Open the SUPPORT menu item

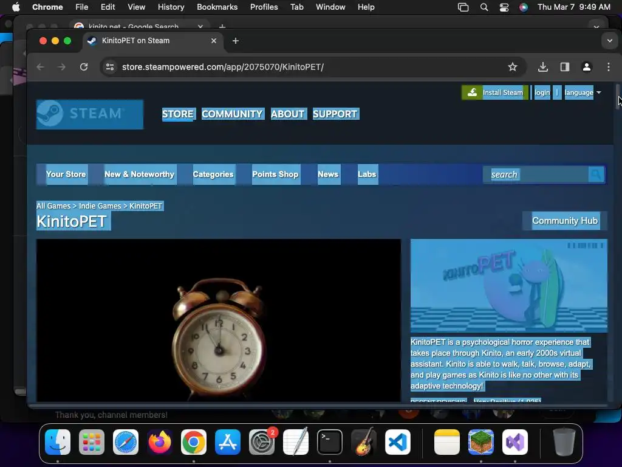coord(335,114)
